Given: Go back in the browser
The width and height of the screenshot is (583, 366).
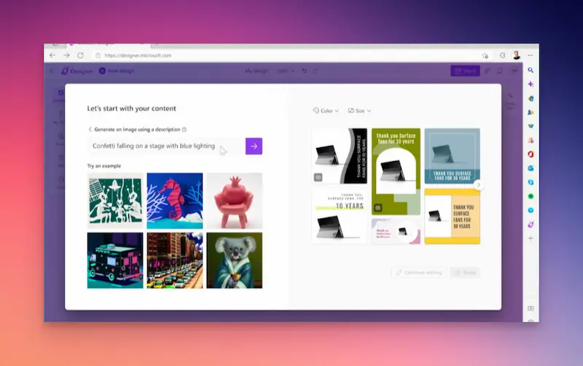Looking at the screenshot, I should pyautogui.click(x=52, y=55).
